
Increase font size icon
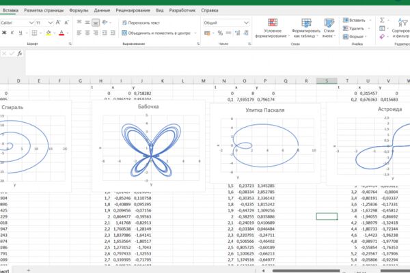(x=58, y=23)
